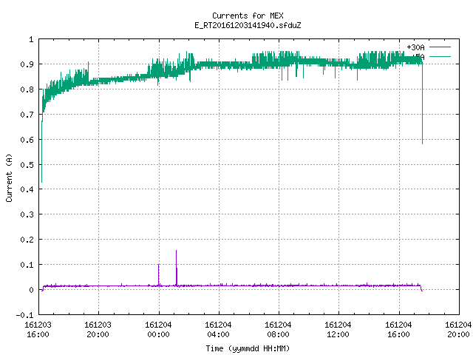The height and width of the screenshot is (355, 473).
Task: Click the y-axis tick label '-0.1'
Action: click(x=24, y=315)
